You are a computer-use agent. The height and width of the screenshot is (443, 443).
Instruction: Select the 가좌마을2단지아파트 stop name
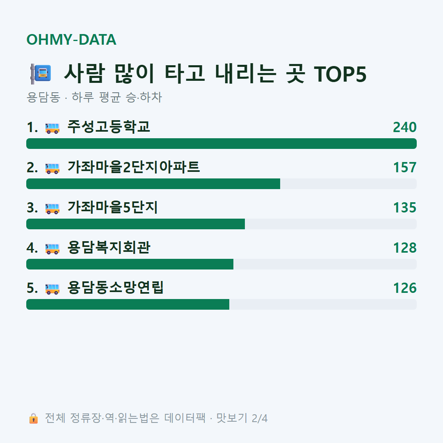coord(134,167)
